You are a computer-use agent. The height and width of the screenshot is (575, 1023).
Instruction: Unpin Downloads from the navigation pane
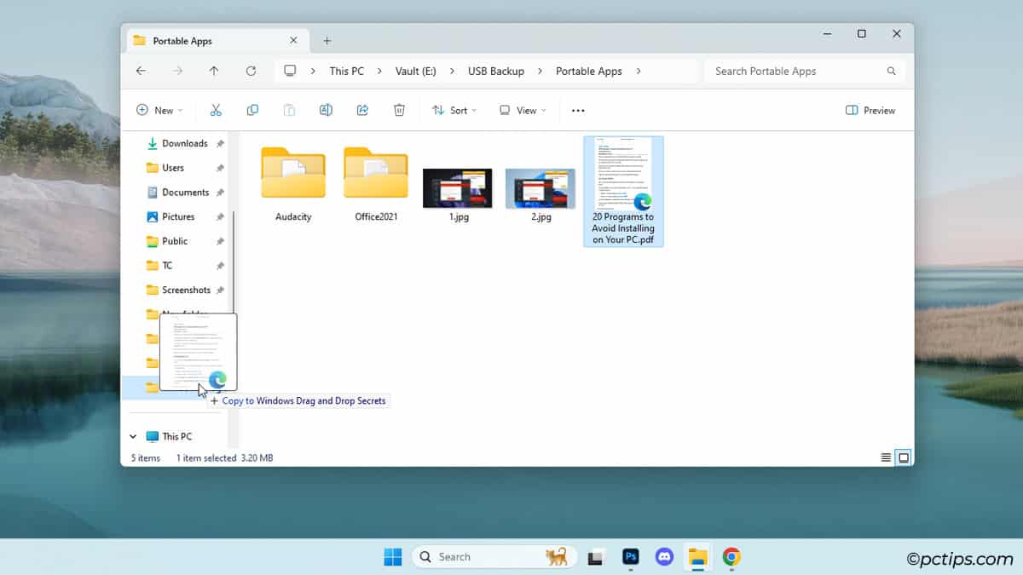[219, 143]
